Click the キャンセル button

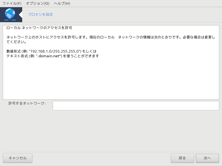click(x=17, y=158)
